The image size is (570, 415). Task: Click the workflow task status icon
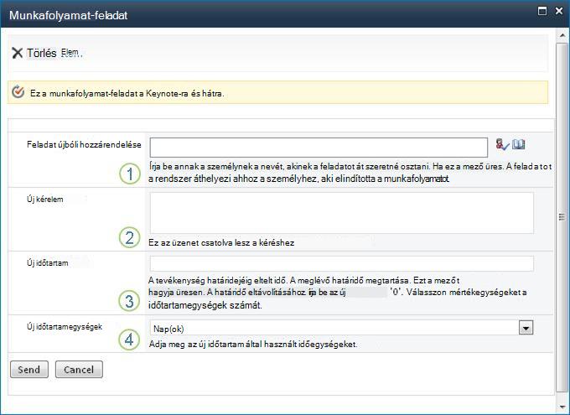[x=18, y=92]
